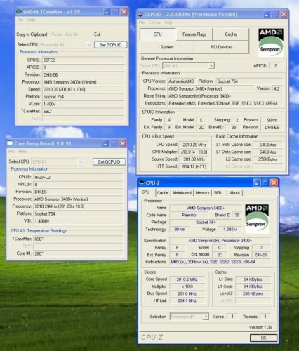Click VID field 1.4000v in Core Temp
Screen dimensions: 299x351
tap(78, 221)
